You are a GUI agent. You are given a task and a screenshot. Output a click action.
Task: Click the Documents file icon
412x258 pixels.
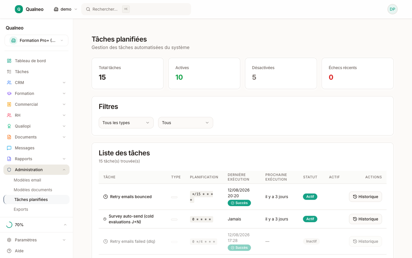tap(9, 137)
